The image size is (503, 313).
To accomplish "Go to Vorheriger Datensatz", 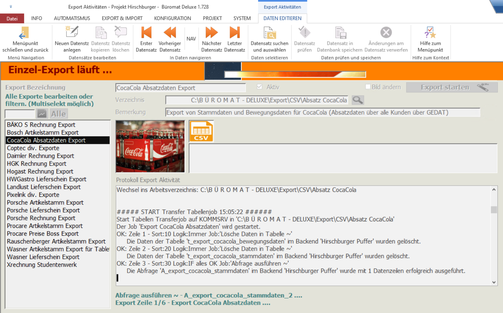I will [170, 33].
